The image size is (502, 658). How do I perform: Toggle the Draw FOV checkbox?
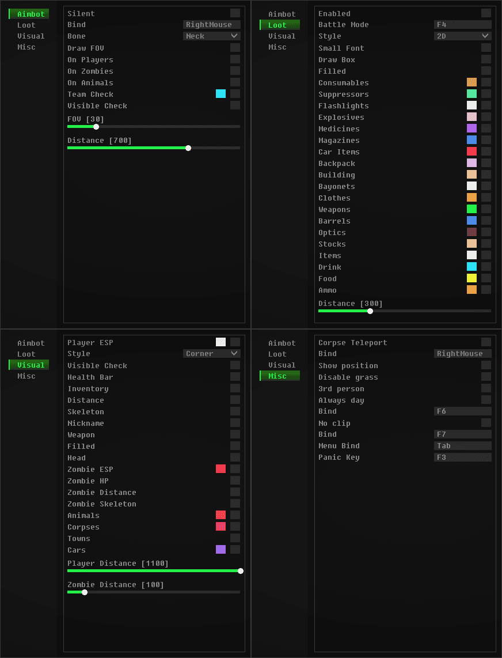[235, 48]
